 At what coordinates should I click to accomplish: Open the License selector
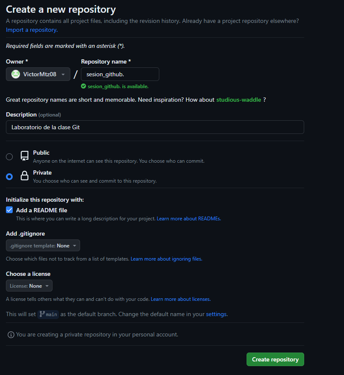(29, 285)
